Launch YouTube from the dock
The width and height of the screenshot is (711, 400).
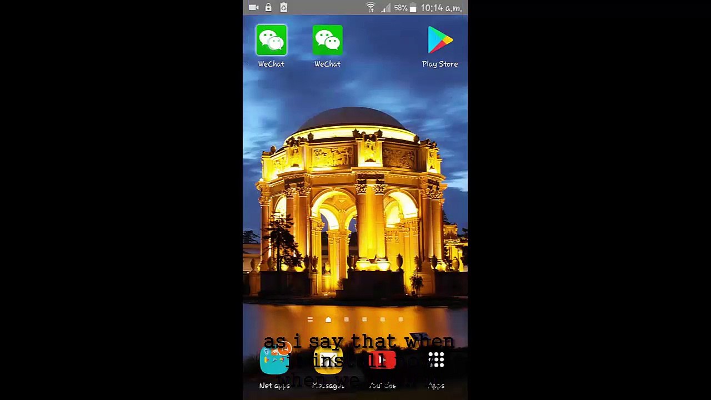(x=382, y=361)
